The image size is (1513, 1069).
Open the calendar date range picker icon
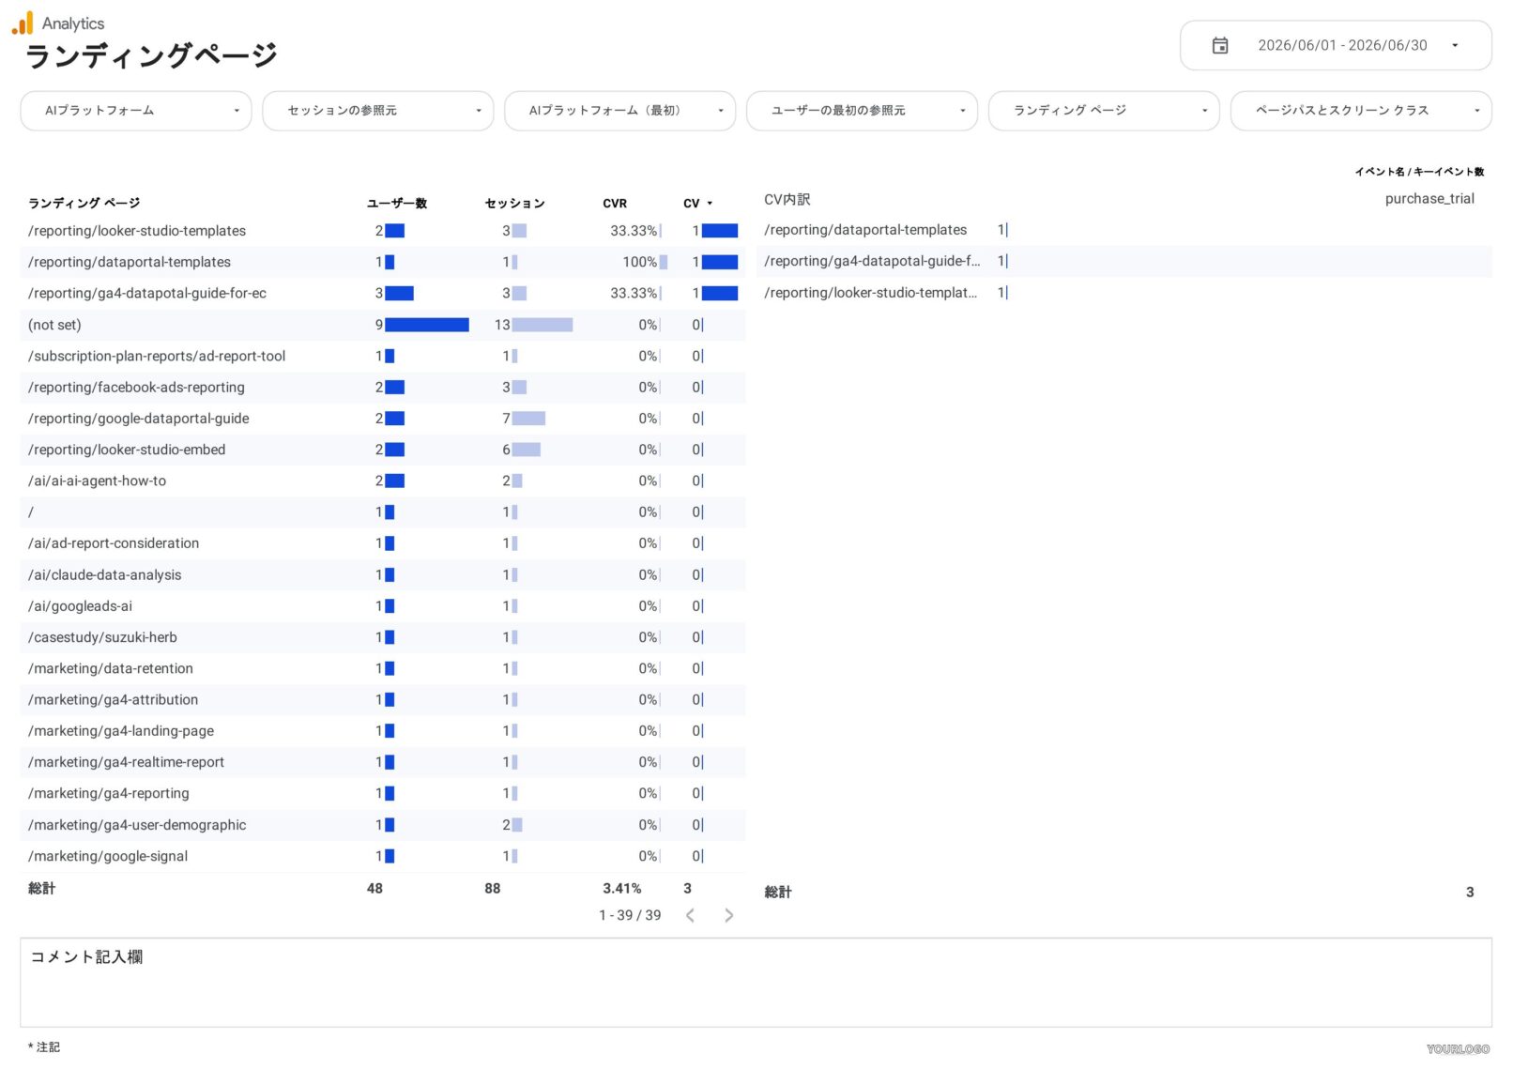(1220, 45)
